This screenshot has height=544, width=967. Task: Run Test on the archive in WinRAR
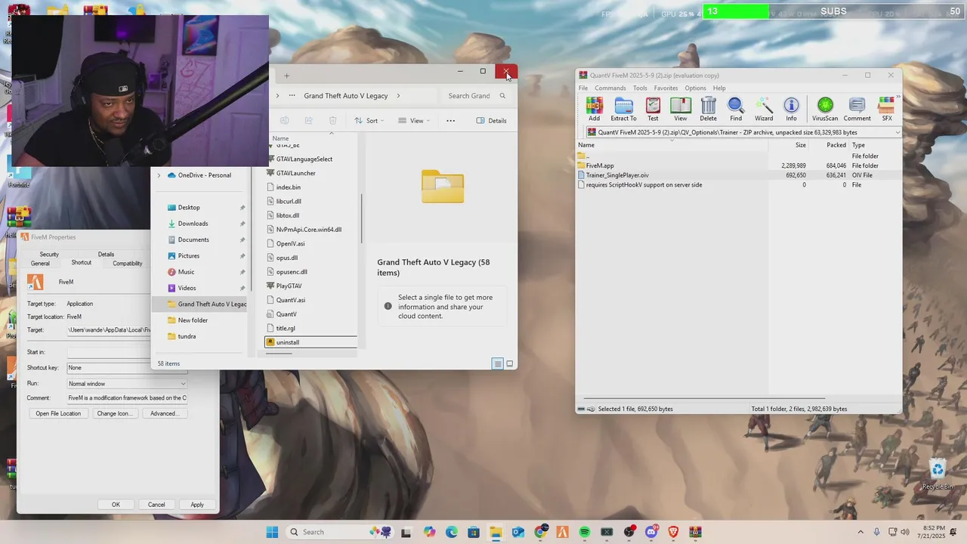pos(653,110)
